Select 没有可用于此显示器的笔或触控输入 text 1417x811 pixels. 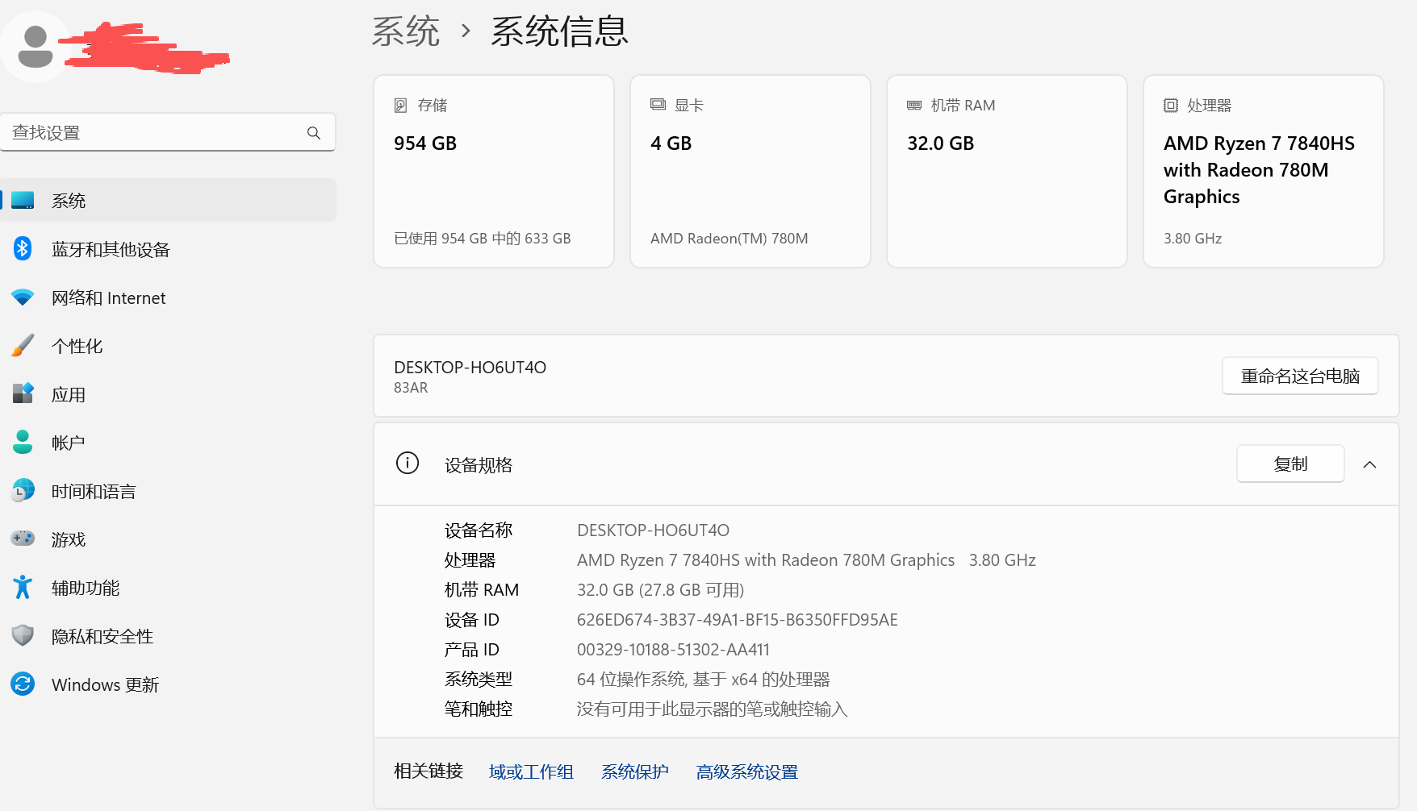pyautogui.click(x=712, y=709)
